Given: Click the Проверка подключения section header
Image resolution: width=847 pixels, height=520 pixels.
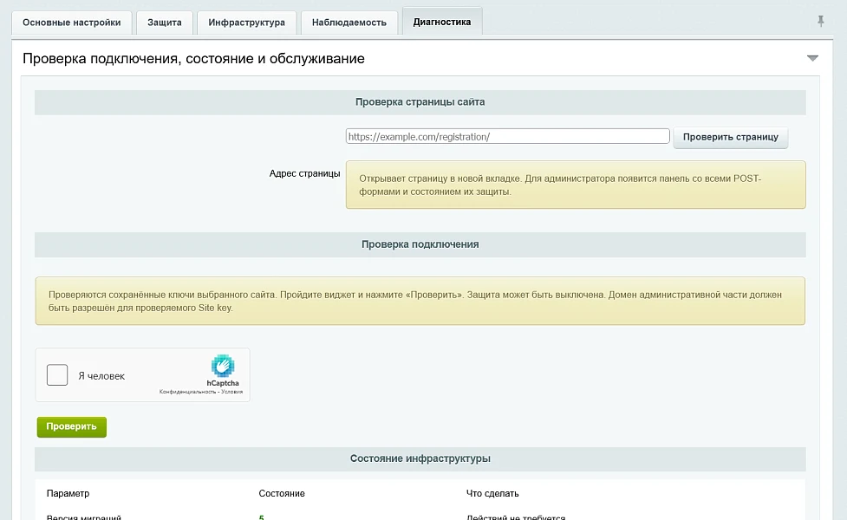Looking at the screenshot, I should pos(420,244).
